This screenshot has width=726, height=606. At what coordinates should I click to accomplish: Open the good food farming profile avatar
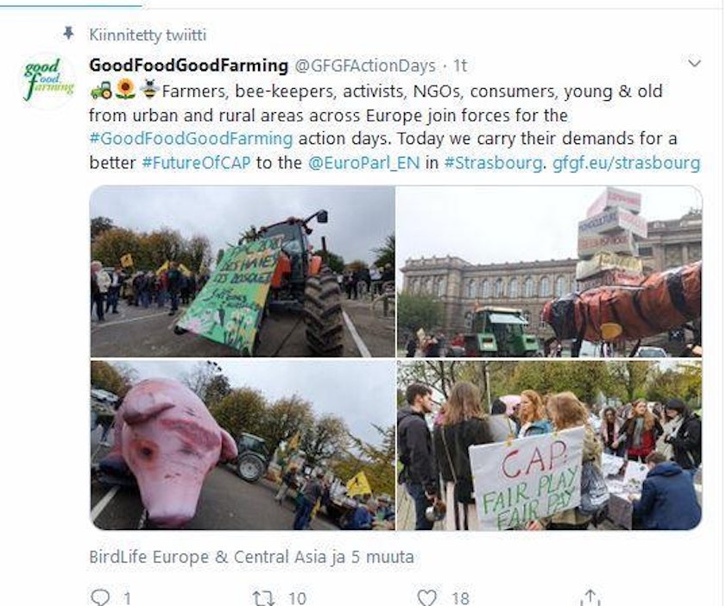click(x=48, y=79)
